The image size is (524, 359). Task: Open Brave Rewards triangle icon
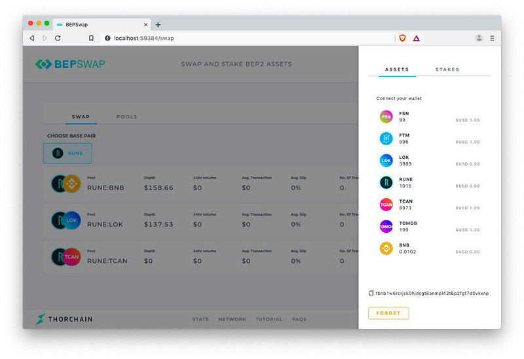(x=416, y=38)
